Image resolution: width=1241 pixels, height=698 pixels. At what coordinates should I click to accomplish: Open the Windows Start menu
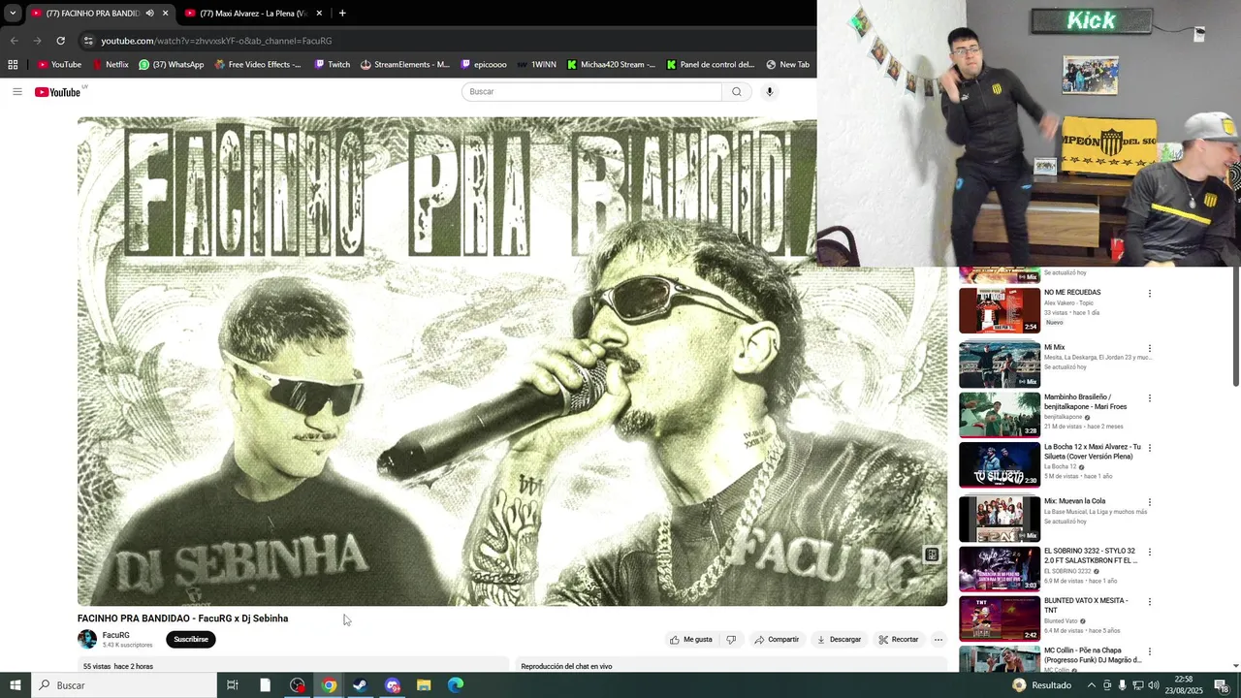point(15,685)
